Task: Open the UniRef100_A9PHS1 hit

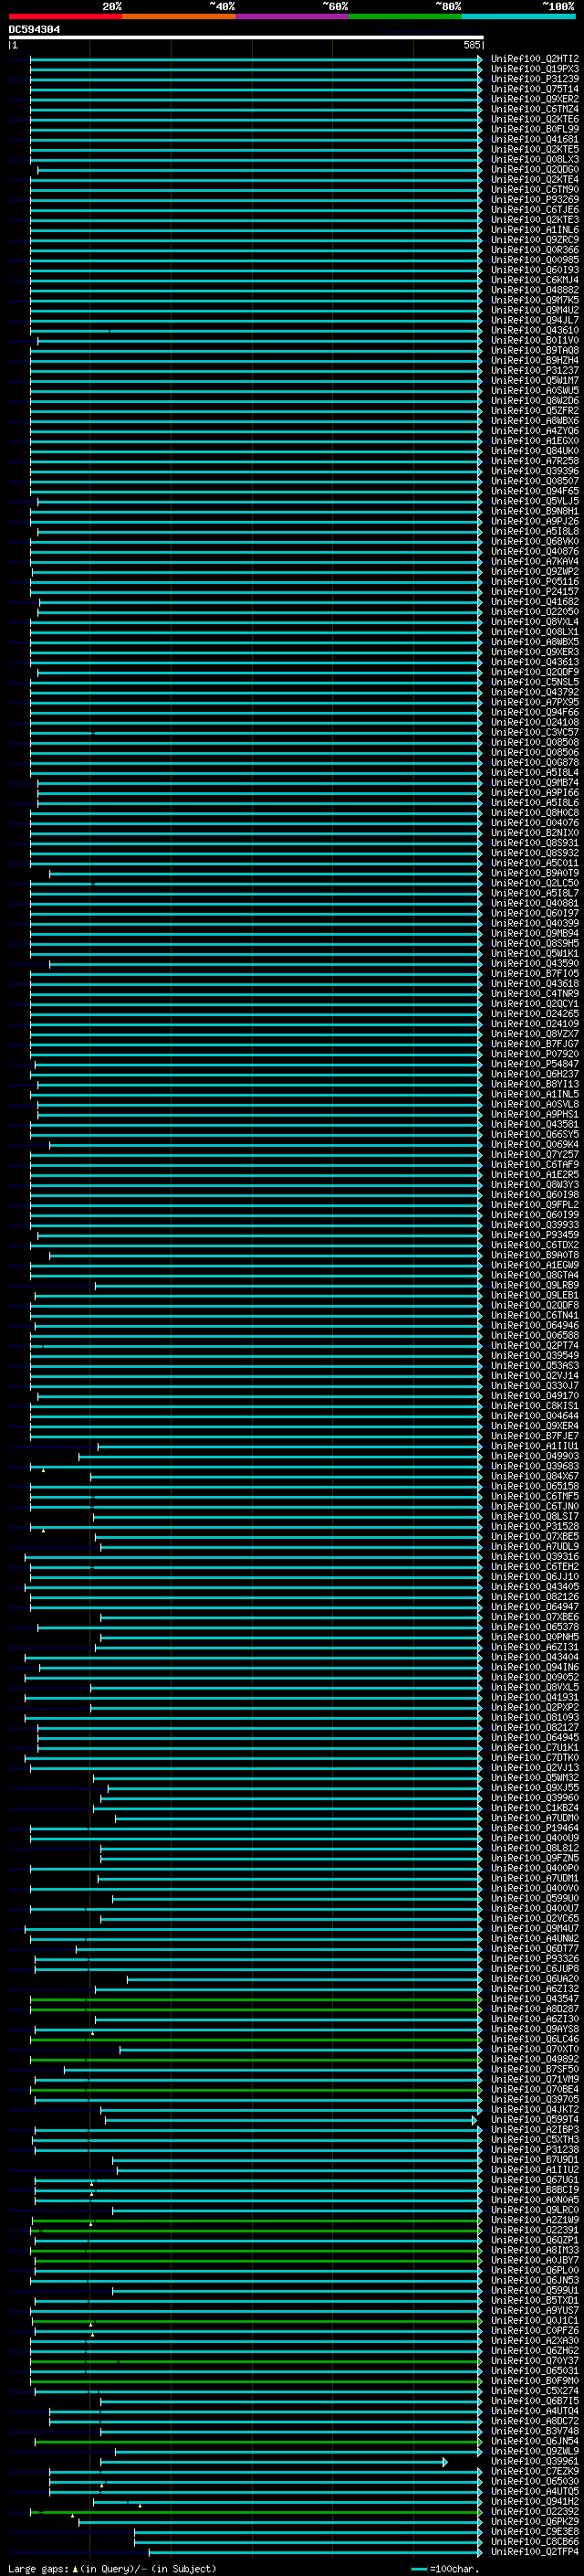Action: (x=535, y=1114)
